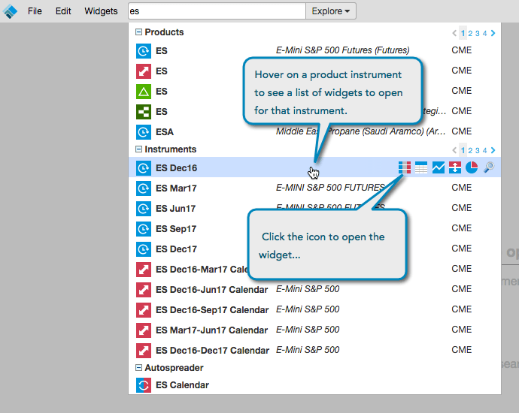This screenshot has height=413, width=519.
Task: Click the ES Dec16 instrument name
Action: 177,168
